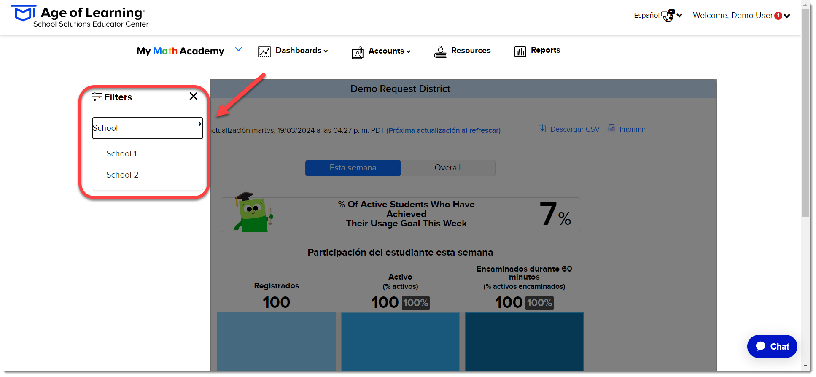Open the Welcome, Demo User menu
816x377 pixels.
click(x=741, y=16)
